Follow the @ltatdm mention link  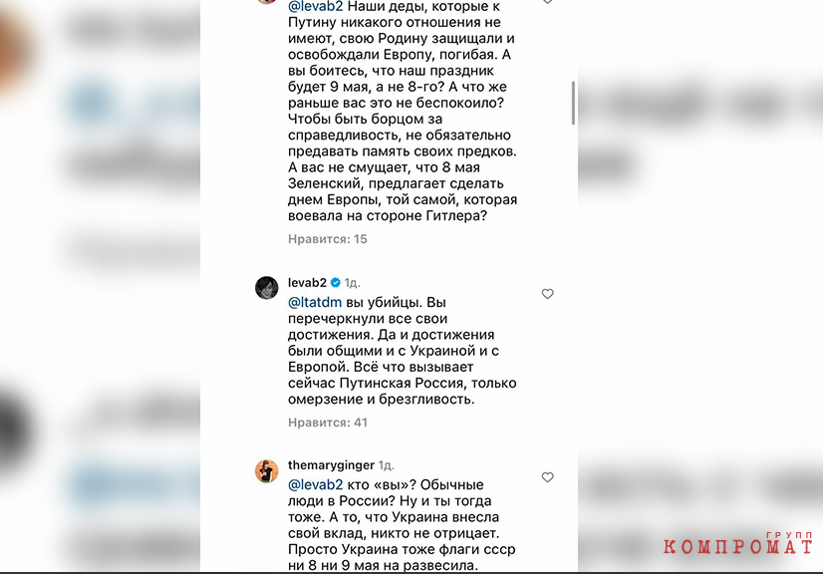click(315, 303)
